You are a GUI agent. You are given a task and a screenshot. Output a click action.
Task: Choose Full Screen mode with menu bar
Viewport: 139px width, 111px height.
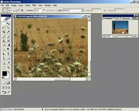coord(6,88)
